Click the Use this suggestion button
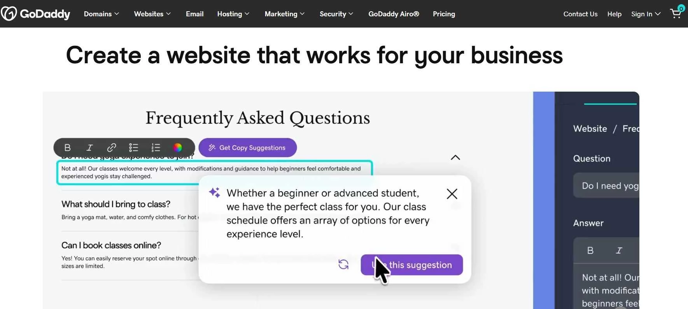 (x=412, y=265)
